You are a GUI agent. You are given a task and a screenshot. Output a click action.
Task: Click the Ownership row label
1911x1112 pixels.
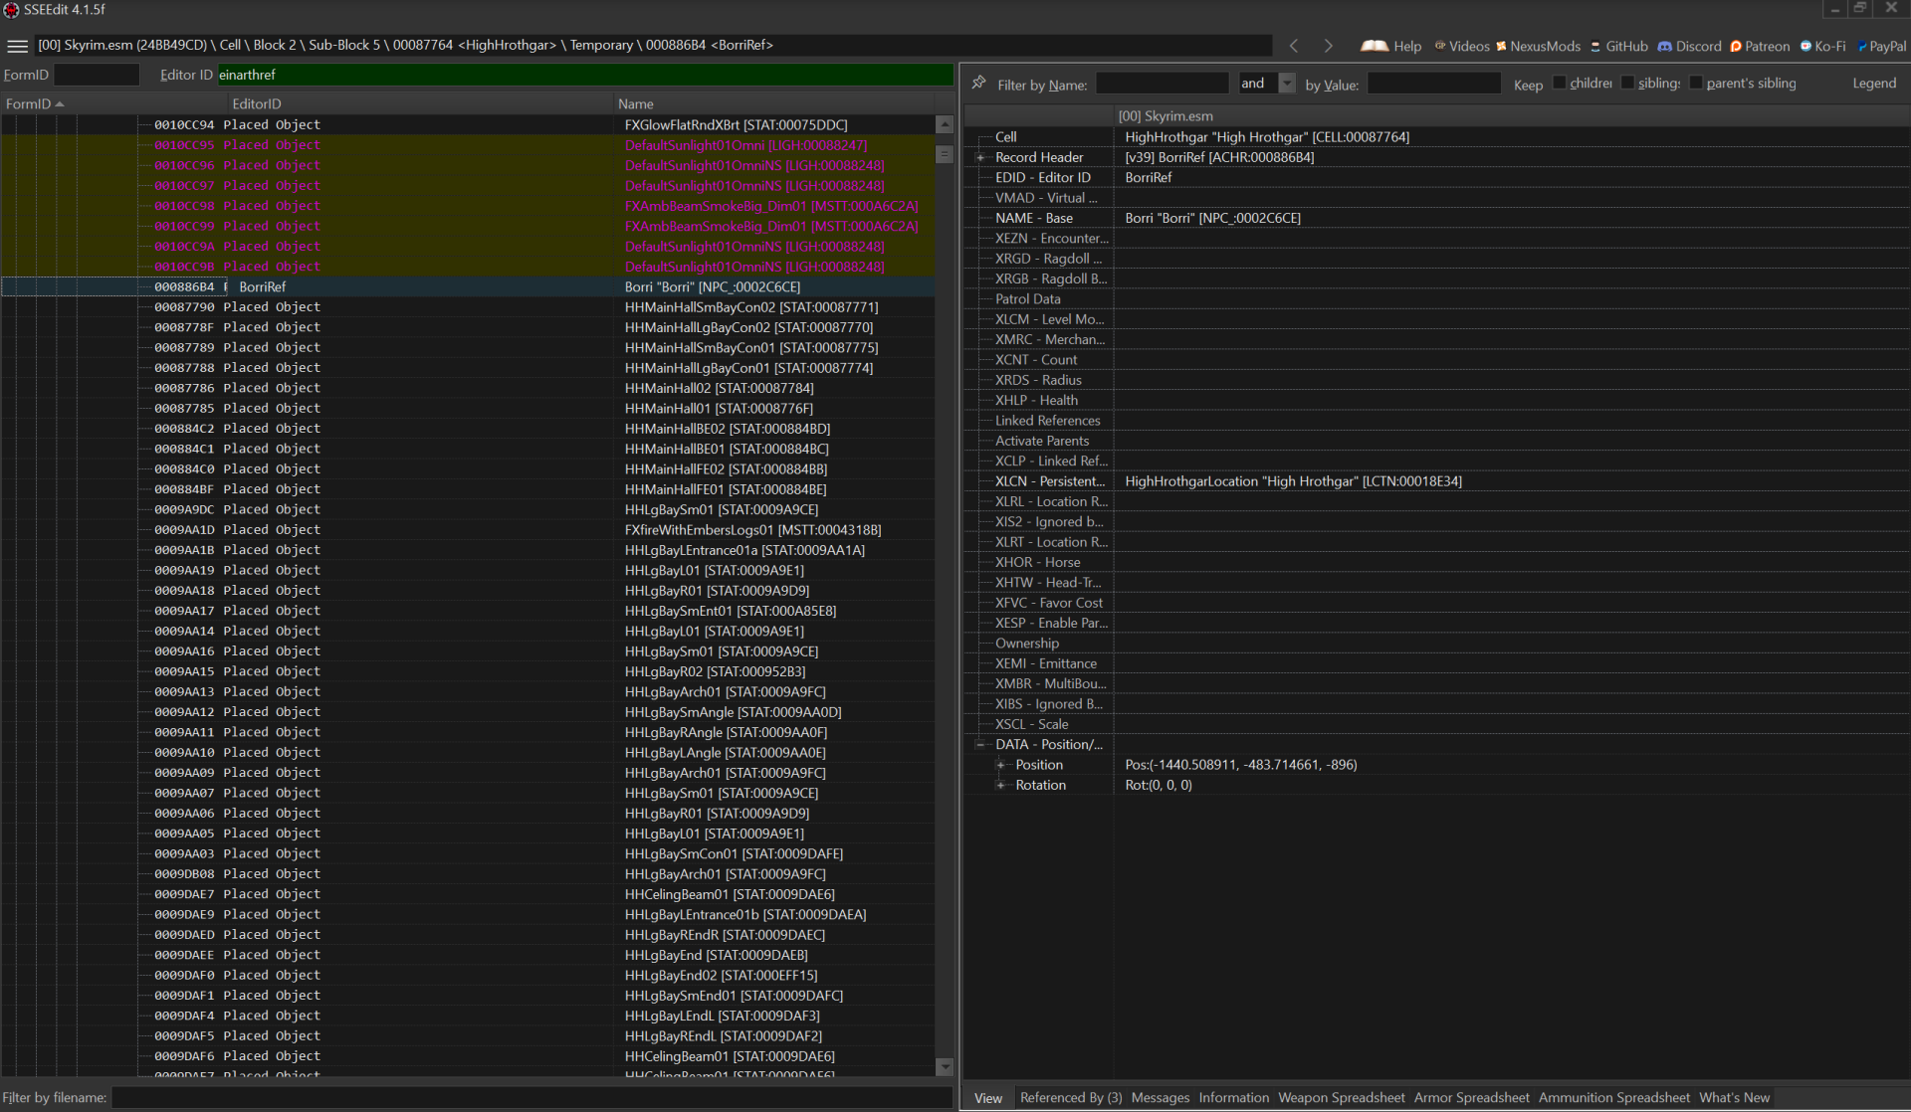[x=1026, y=644]
